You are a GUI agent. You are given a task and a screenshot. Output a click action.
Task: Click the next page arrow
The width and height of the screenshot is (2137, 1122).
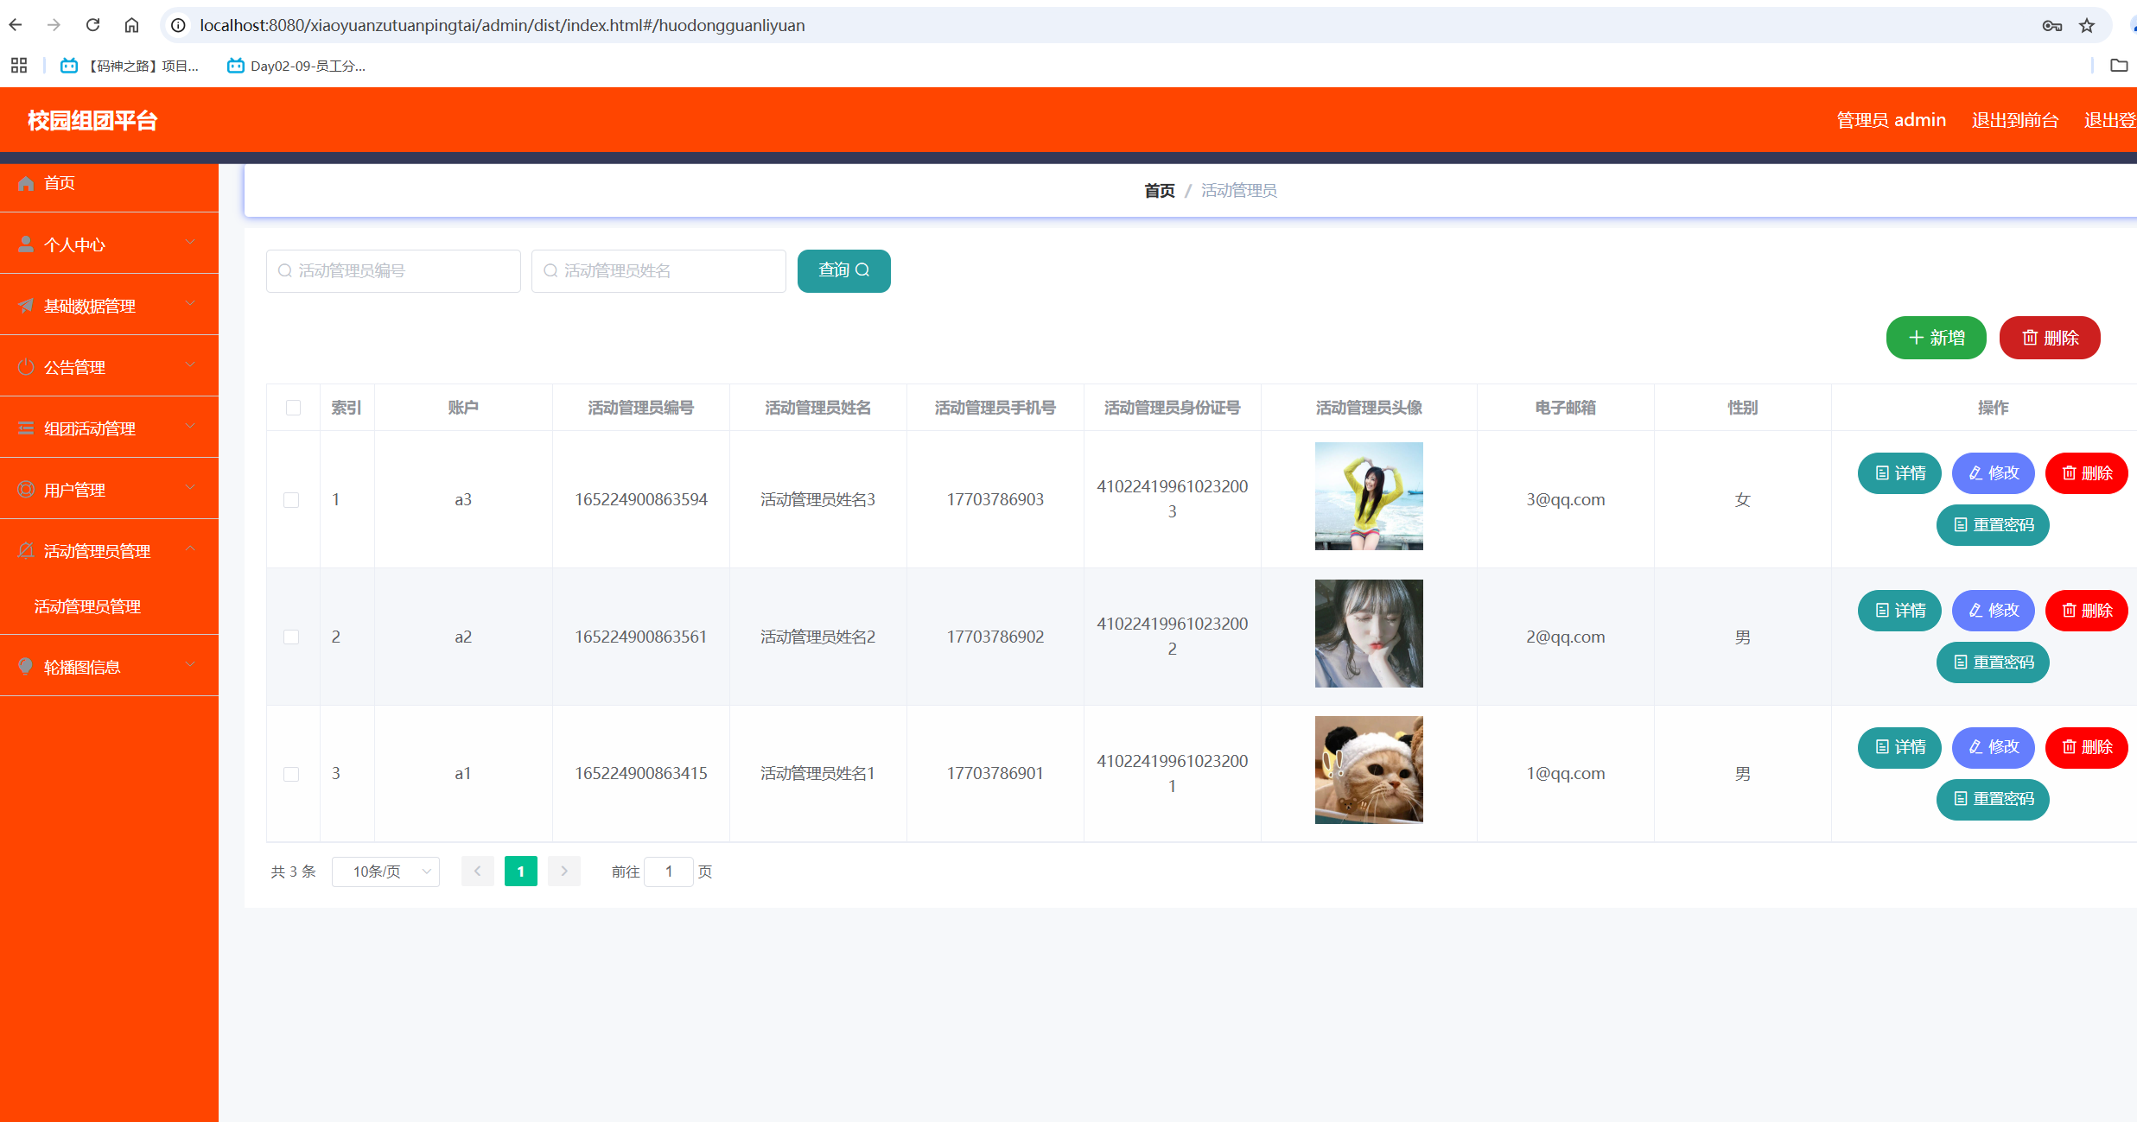point(564,872)
